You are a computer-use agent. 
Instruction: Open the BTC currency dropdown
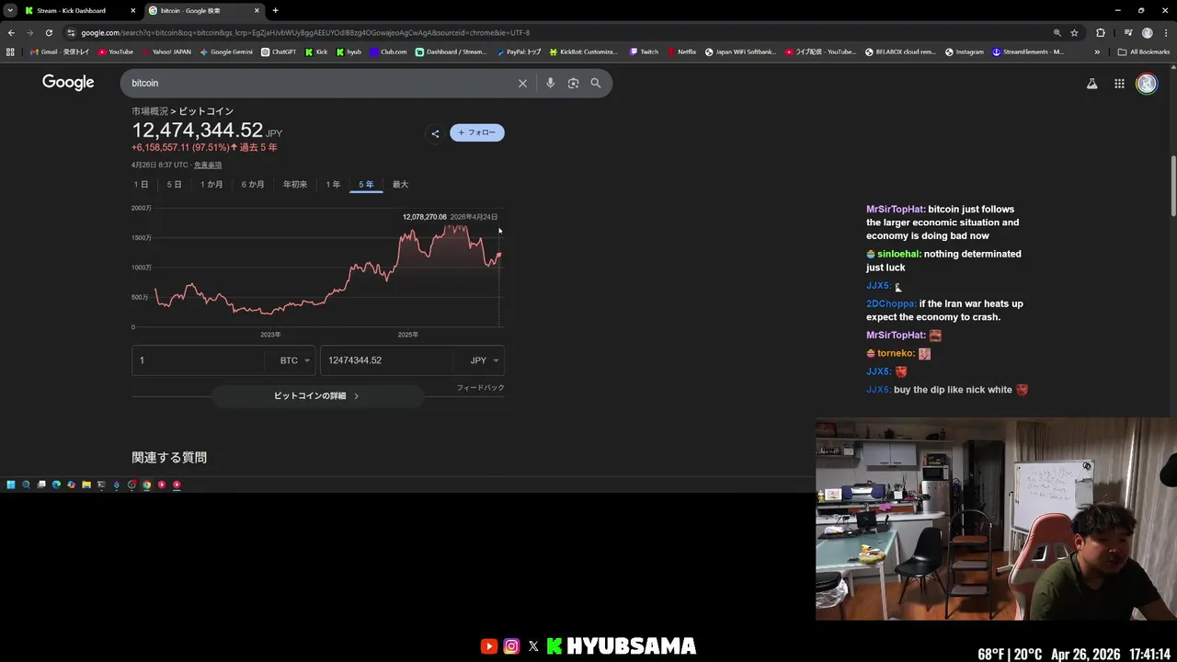point(295,360)
